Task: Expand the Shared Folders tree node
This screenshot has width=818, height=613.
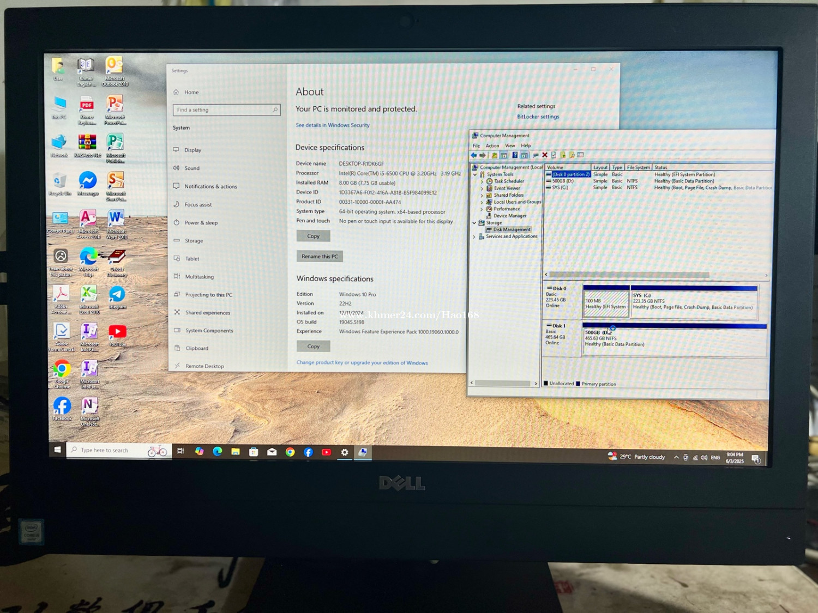Action: coord(482,195)
